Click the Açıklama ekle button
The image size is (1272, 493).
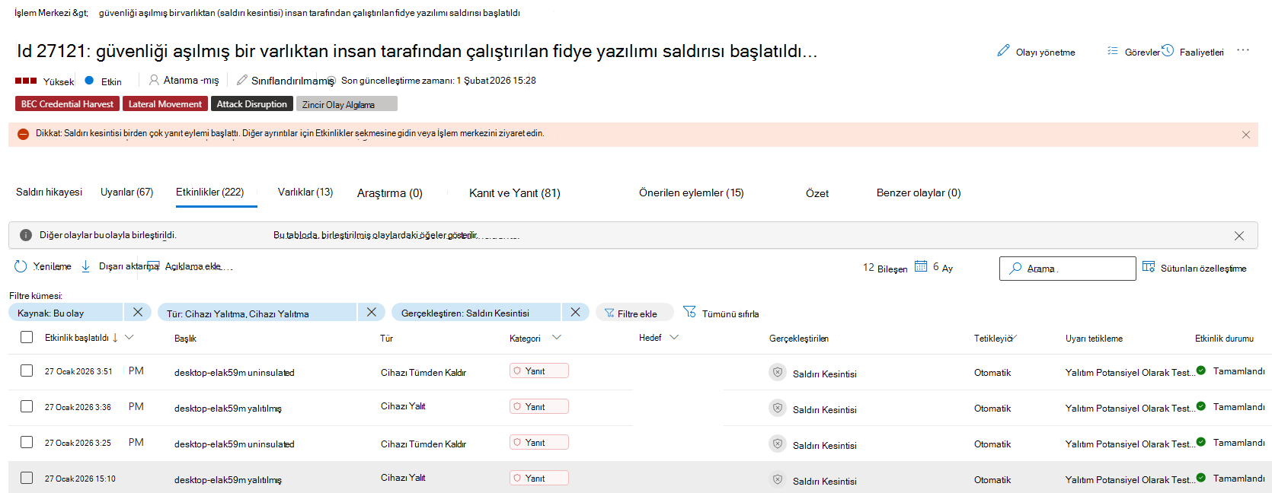click(x=185, y=266)
